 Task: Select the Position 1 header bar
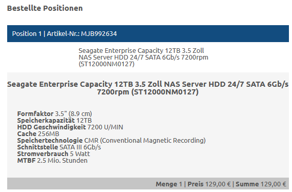(148, 33)
